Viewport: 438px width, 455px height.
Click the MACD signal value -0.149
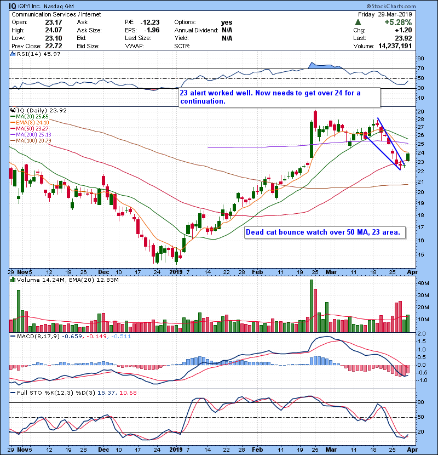96,337
